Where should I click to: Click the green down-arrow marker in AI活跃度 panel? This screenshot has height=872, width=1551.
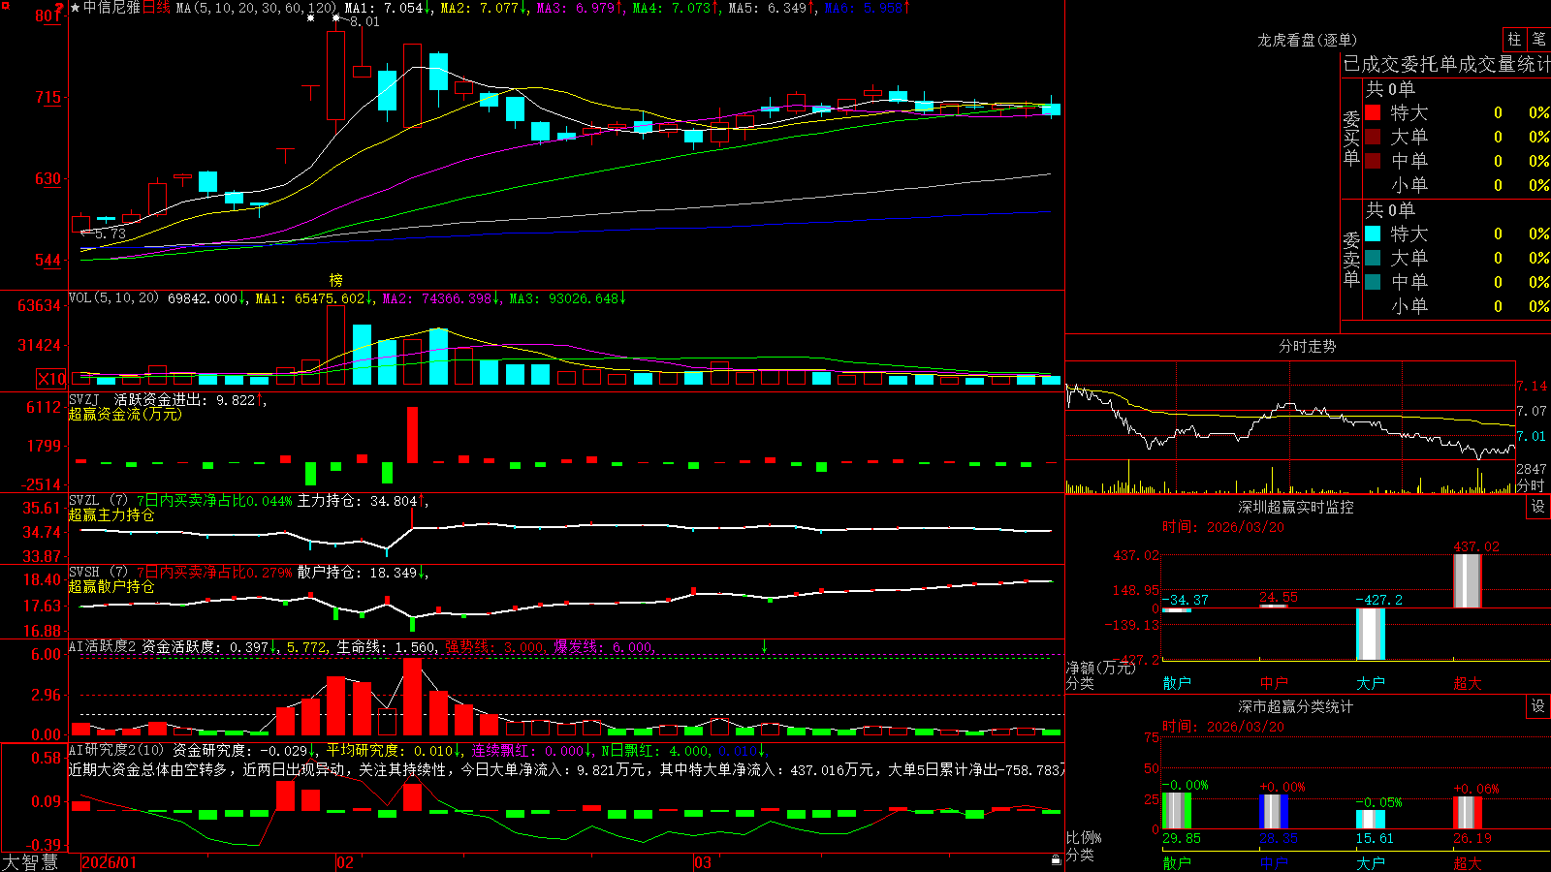[764, 646]
